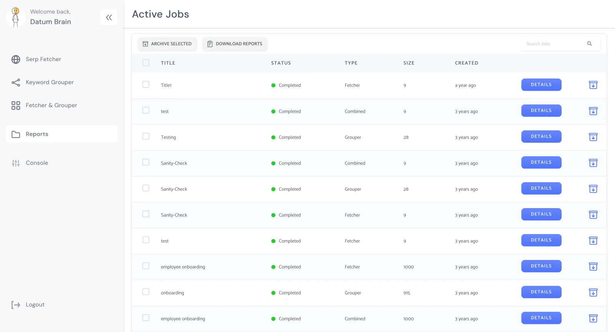Image resolution: width=615 pixels, height=332 pixels.
Task: Archive the Title1 job via row icon
Action: pos(593,85)
